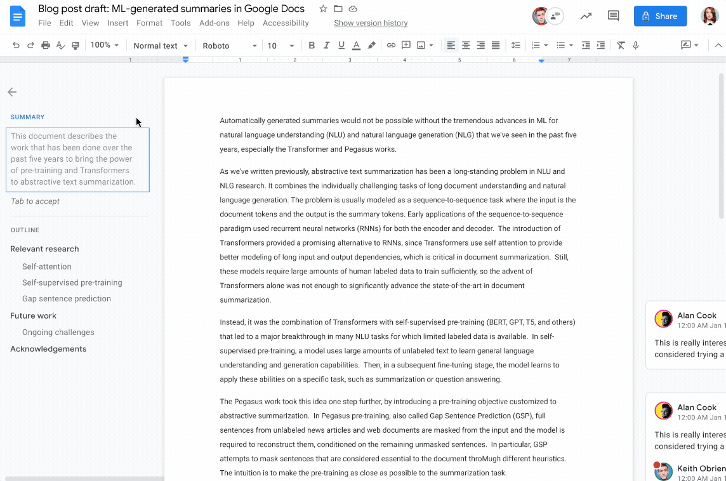Jump to Gap sentence prediction entry

[66, 299]
